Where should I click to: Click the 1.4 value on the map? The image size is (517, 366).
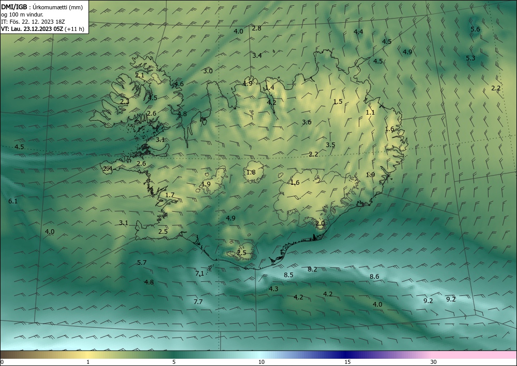pos(270,88)
